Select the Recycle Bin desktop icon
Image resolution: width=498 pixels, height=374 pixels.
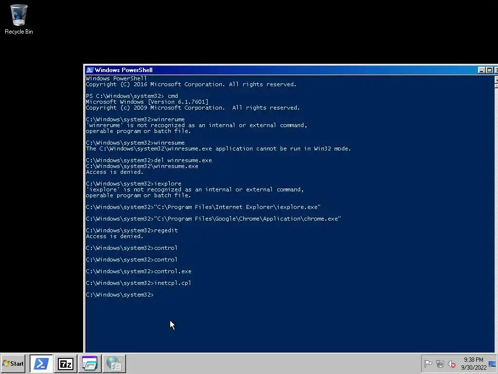(x=19, y=19)
